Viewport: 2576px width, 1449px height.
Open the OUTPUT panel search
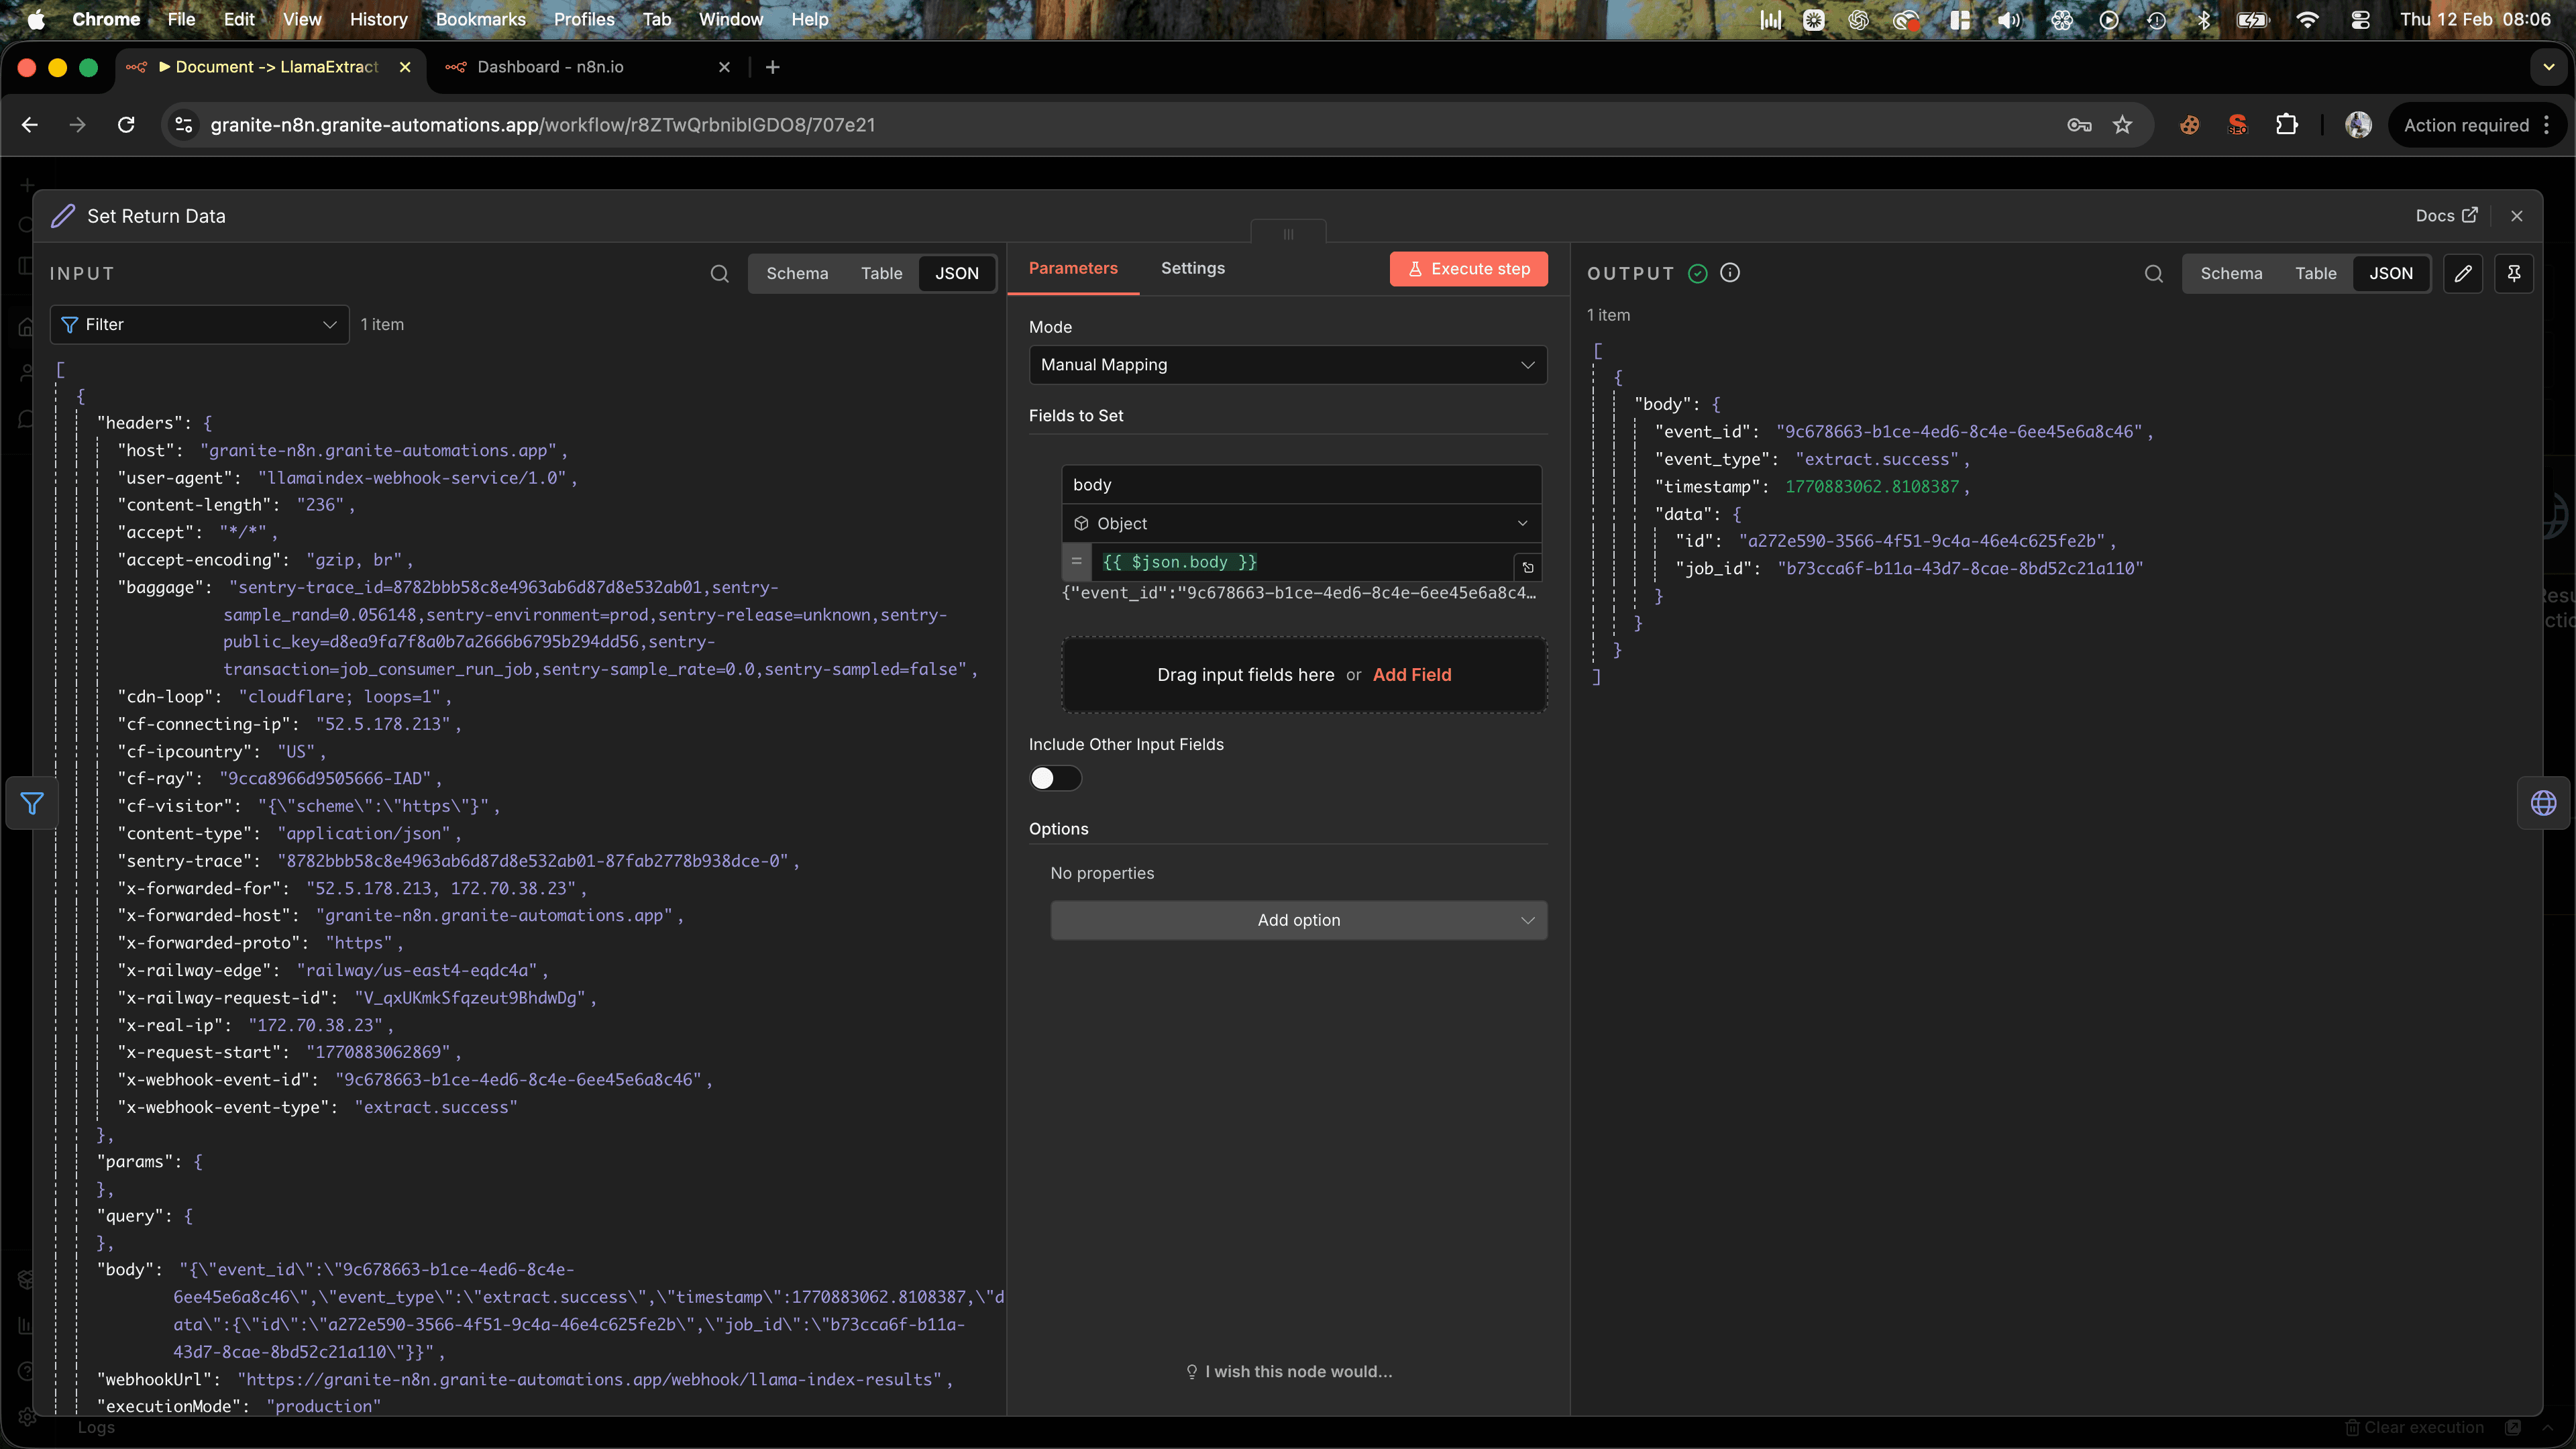pos(2153,273)
